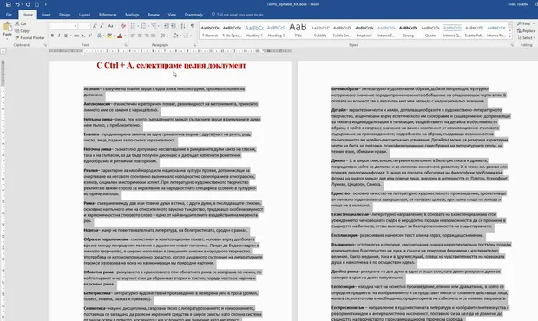Viewport: 538px width, 321px height.
Task: Sort the selected paragraphs
Action: click(183, 26)
